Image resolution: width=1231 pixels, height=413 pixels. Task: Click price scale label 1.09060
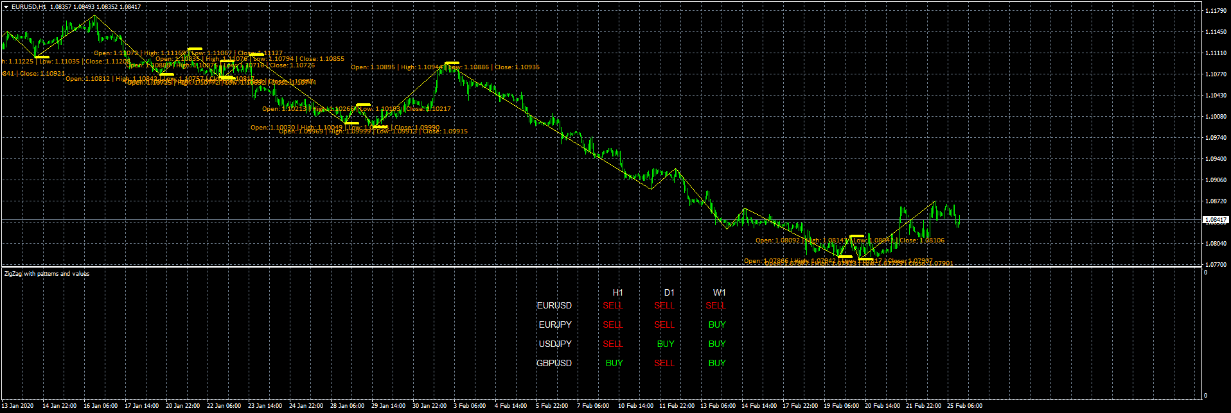(1216, 180)
